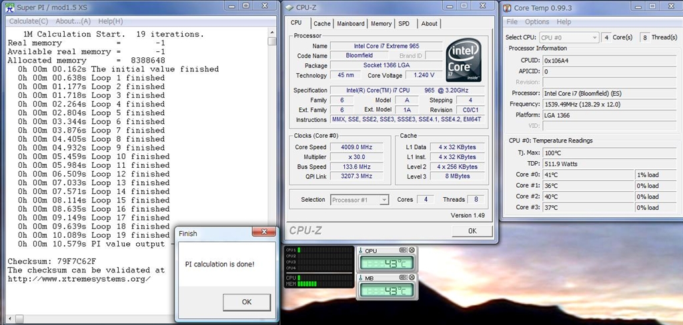
Task: Open settings of the MB temperature gadget
Action: click(403, 278)
